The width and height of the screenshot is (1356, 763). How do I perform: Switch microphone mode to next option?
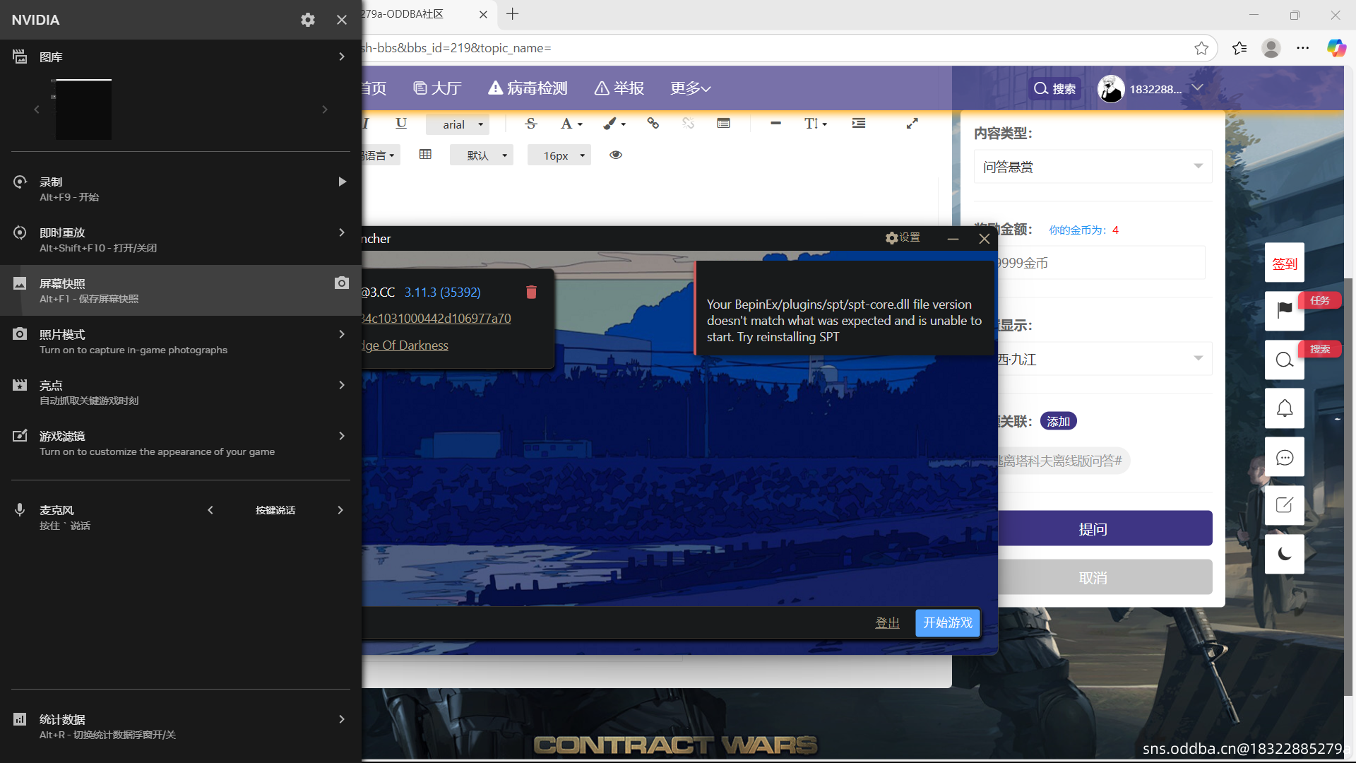340,510
